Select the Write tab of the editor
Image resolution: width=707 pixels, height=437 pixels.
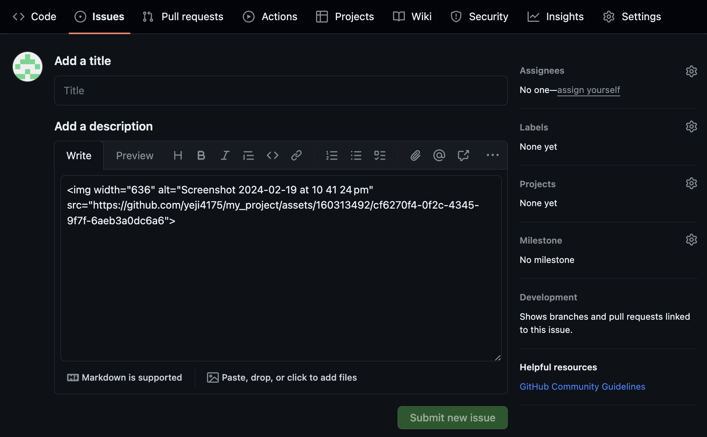tap(79, 156)
